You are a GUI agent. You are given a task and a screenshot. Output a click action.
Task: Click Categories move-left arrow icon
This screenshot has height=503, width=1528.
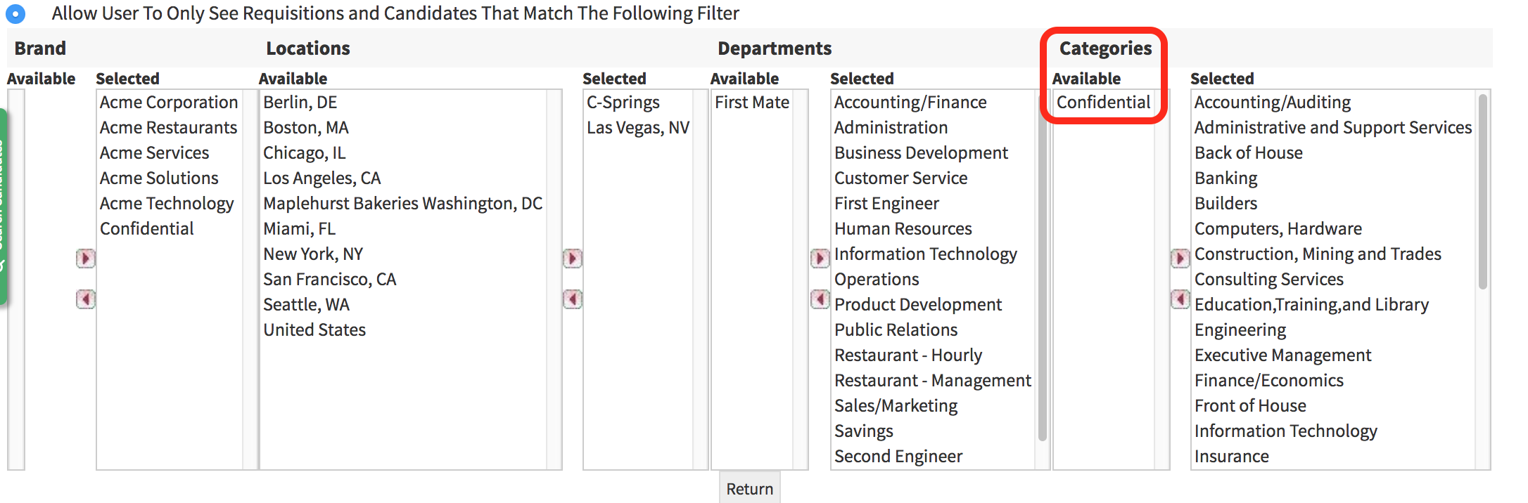tap(1180, 299)
